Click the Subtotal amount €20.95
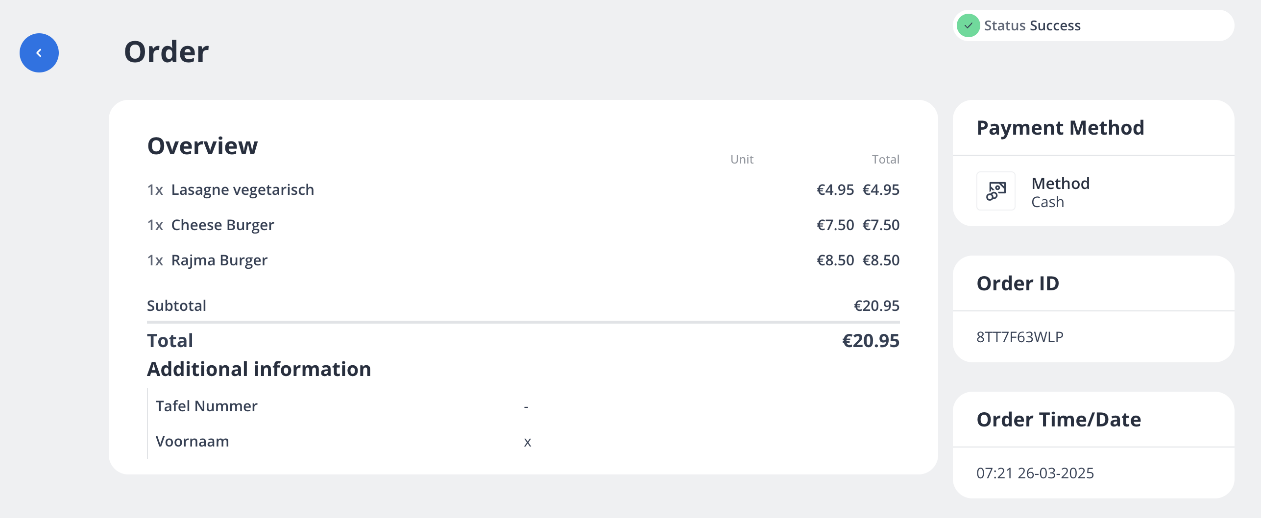 coord(876,306)
